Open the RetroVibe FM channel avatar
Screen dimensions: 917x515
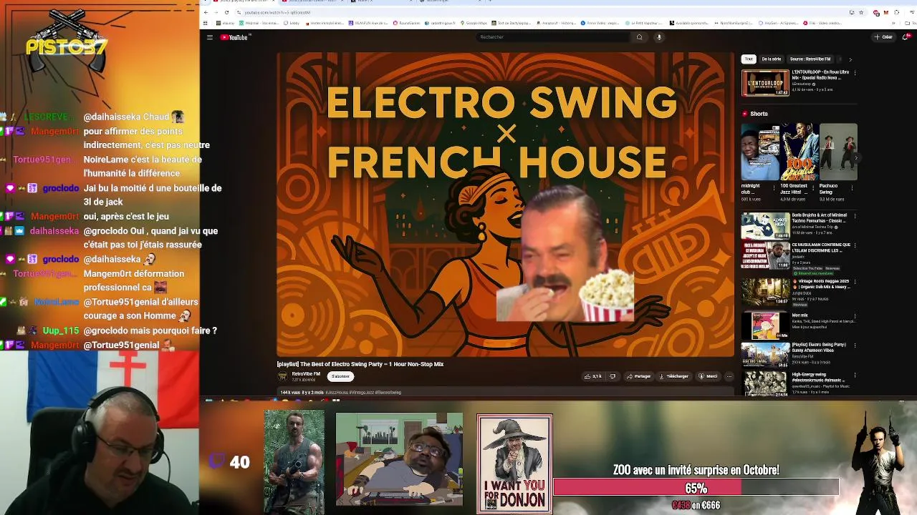tap(283, 376)
